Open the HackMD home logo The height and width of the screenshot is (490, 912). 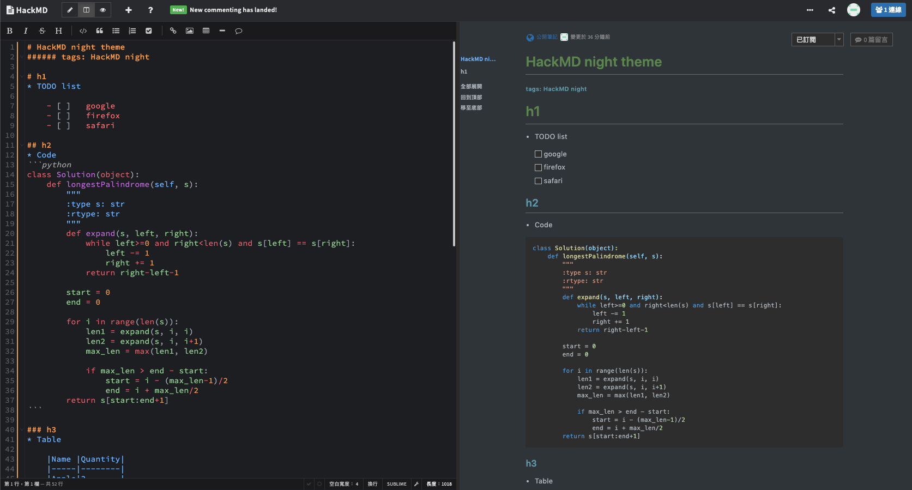pyautogui.click(x=27, y=10)
